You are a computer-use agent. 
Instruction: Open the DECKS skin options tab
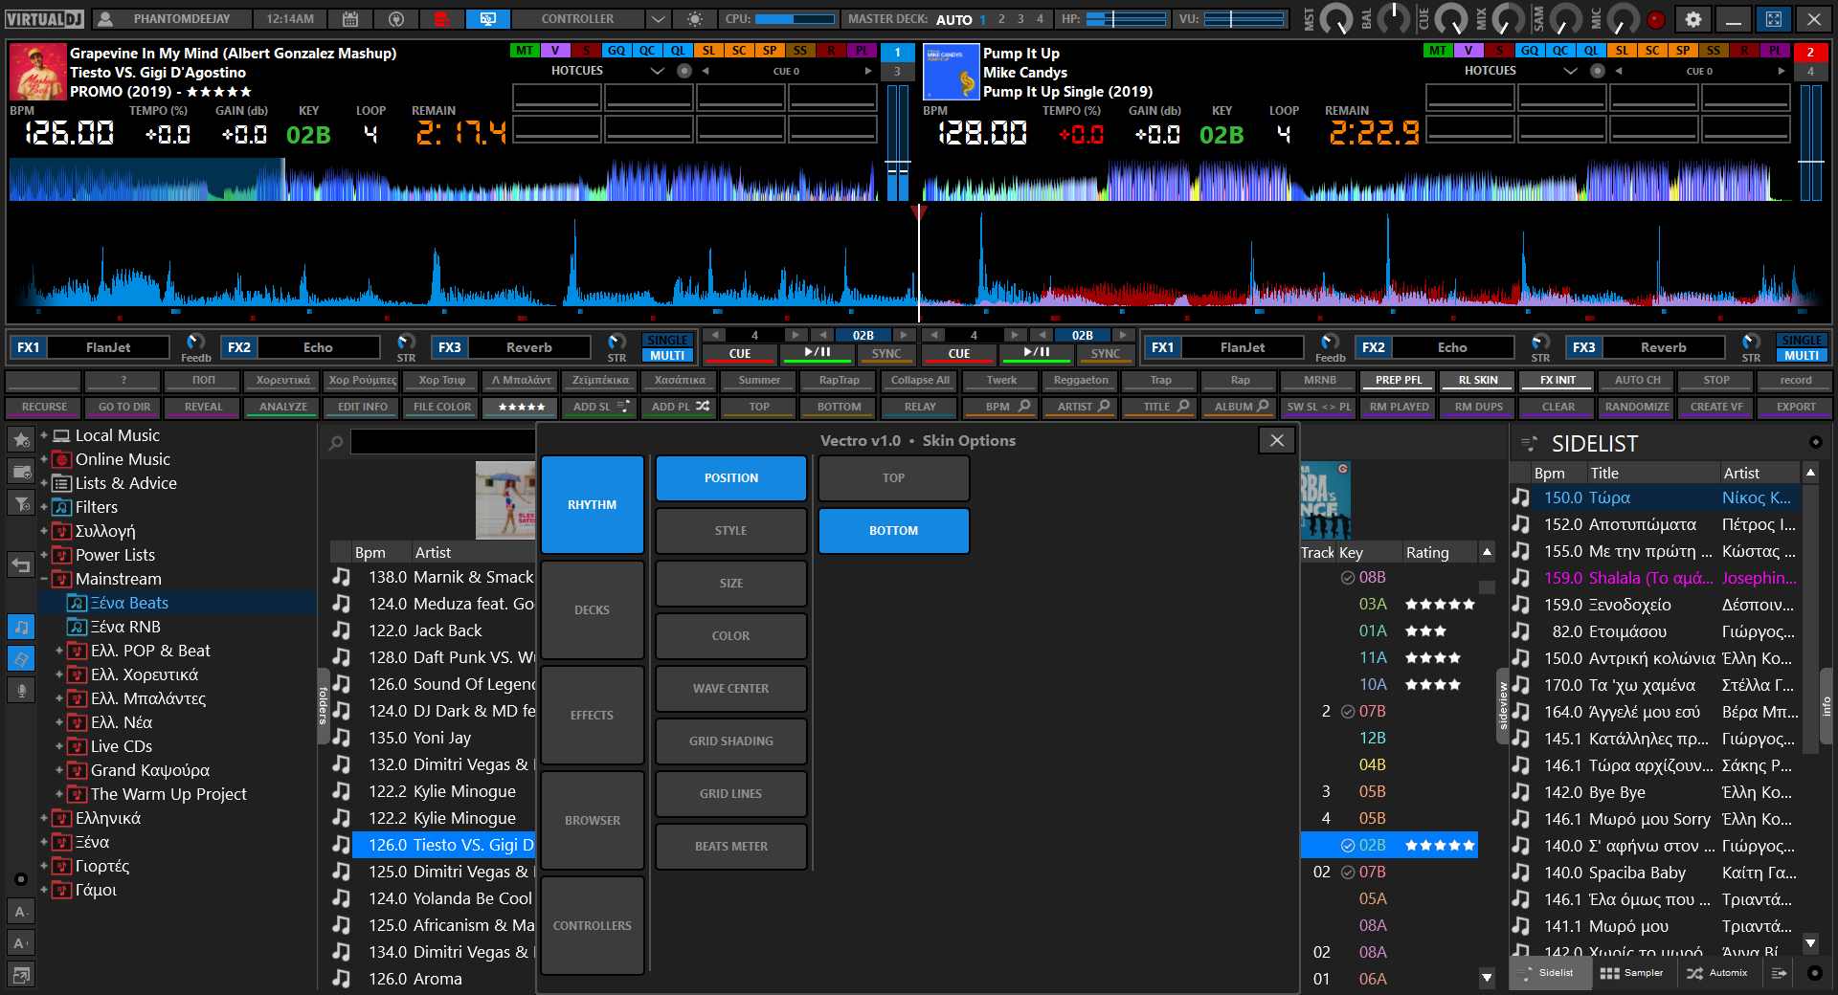click(593, 609)
